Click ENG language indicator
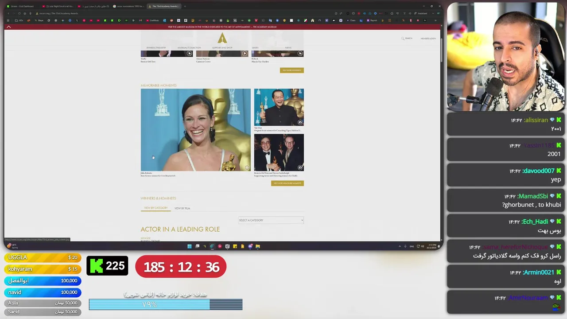 point(412,246)
